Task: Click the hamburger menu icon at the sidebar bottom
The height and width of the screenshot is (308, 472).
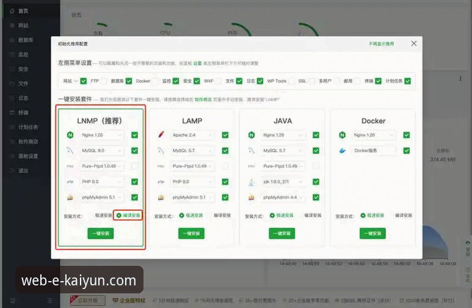Action: (49, 301)
